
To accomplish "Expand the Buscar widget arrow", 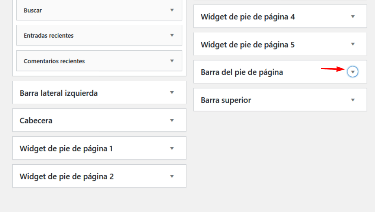I will click(172, 10).
